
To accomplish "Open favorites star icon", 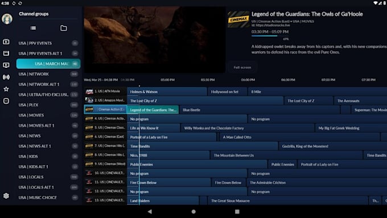I will point(6,89).
